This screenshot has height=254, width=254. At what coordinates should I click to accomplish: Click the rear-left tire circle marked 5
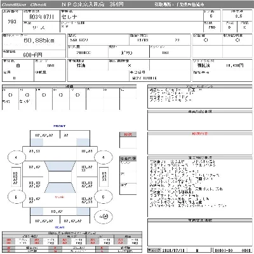click(x=17, y=197)
